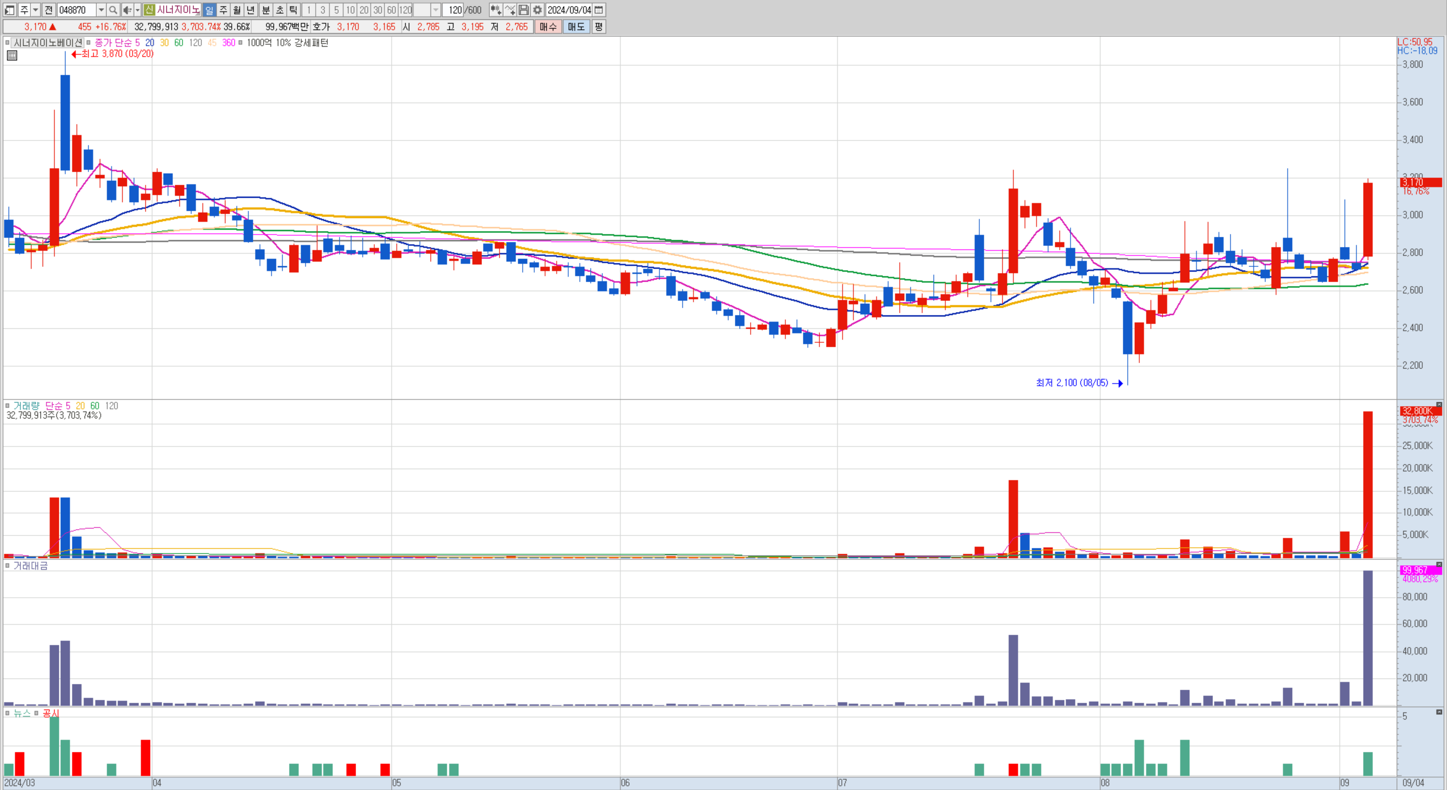
Task: Toggle the 거래량 volume indicator marker
Action: click(7, 406)
